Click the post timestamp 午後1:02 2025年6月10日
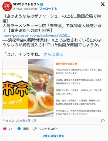 click(x=19, y=121)
